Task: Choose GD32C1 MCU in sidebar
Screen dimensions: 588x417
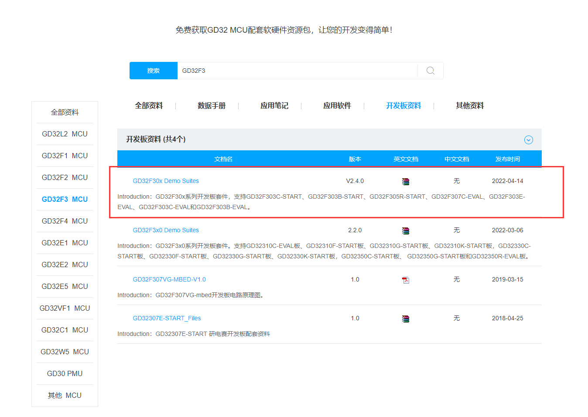Action: [x=65, y=330]
